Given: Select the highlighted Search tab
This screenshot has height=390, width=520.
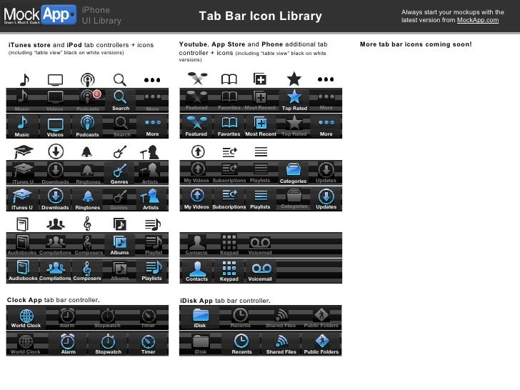Looking at the screenshot, I should pyautogui.click(x=120, y=100).
